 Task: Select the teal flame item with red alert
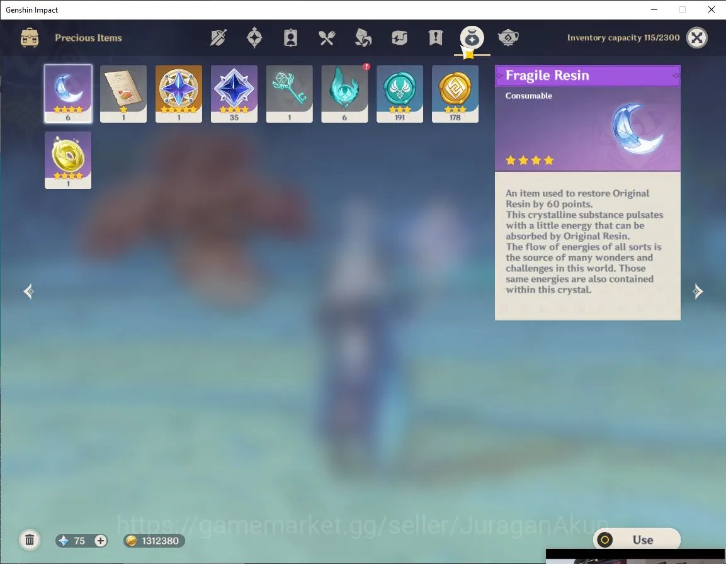(344, 94)
